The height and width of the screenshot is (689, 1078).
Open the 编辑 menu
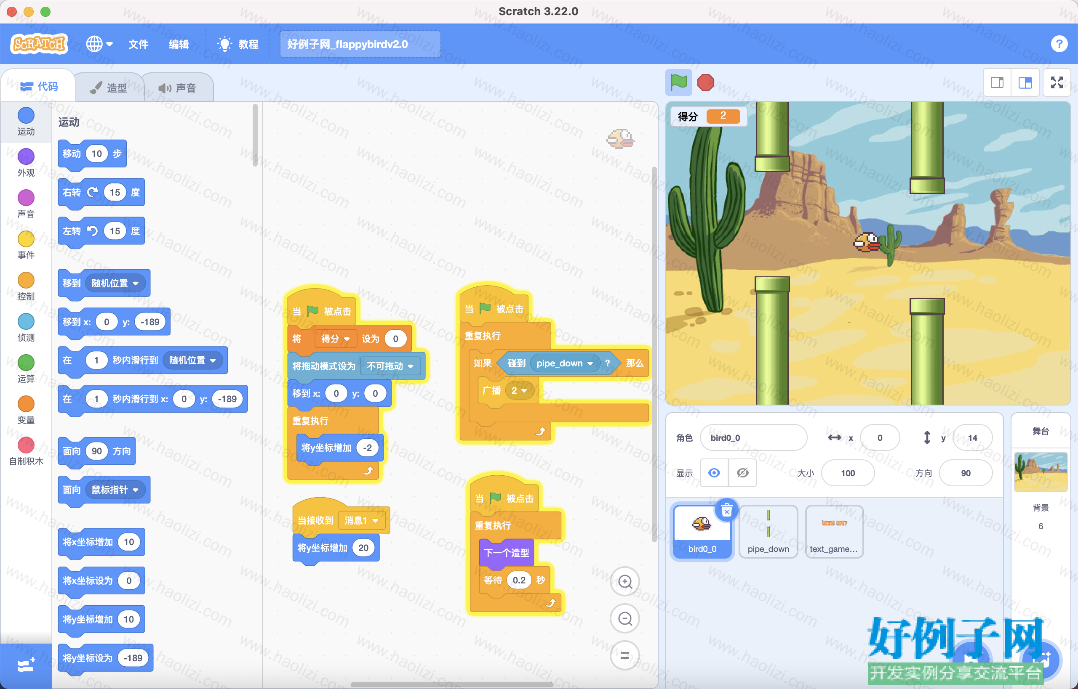178,44
